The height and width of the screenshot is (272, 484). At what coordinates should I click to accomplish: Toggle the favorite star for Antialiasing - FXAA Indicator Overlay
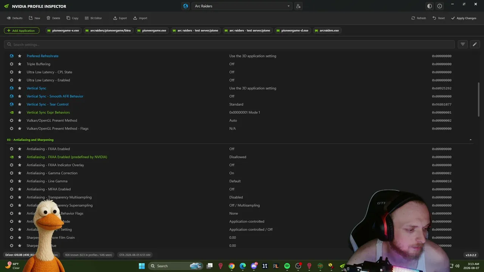point(20,165)
